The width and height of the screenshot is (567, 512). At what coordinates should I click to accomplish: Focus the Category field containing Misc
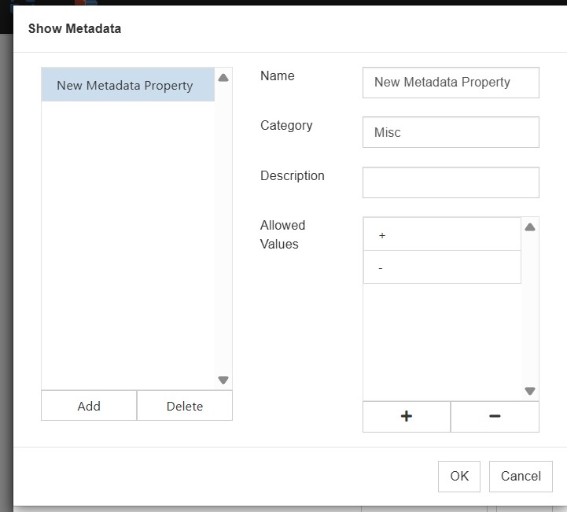click(451, 132)
